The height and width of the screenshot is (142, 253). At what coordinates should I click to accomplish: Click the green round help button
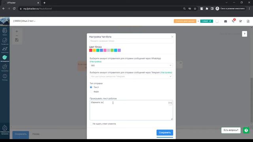246,131
